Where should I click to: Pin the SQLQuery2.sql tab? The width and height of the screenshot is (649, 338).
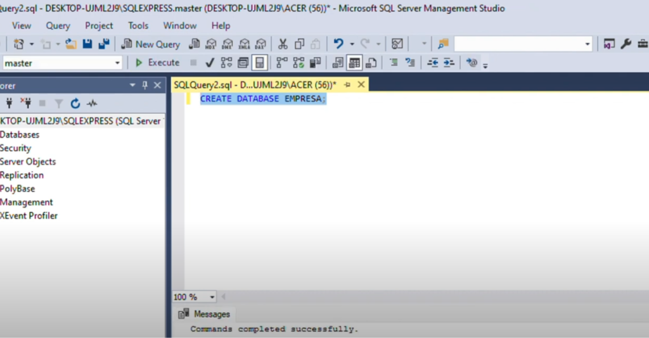click(x=347, y=85)
